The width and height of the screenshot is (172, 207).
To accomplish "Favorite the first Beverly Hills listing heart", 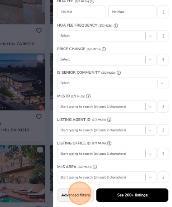I will [x=39, y=30].
